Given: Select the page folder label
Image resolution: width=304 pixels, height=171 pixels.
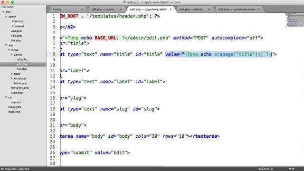Looking at the screenshot, I should tap(17, 74).
